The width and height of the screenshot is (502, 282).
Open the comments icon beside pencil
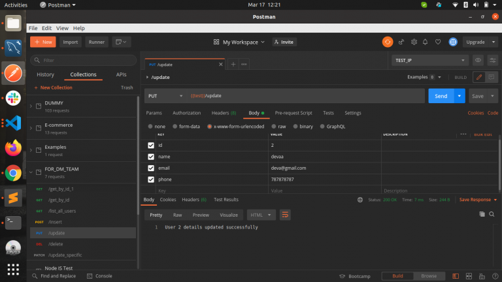click(x=492, y=77)
